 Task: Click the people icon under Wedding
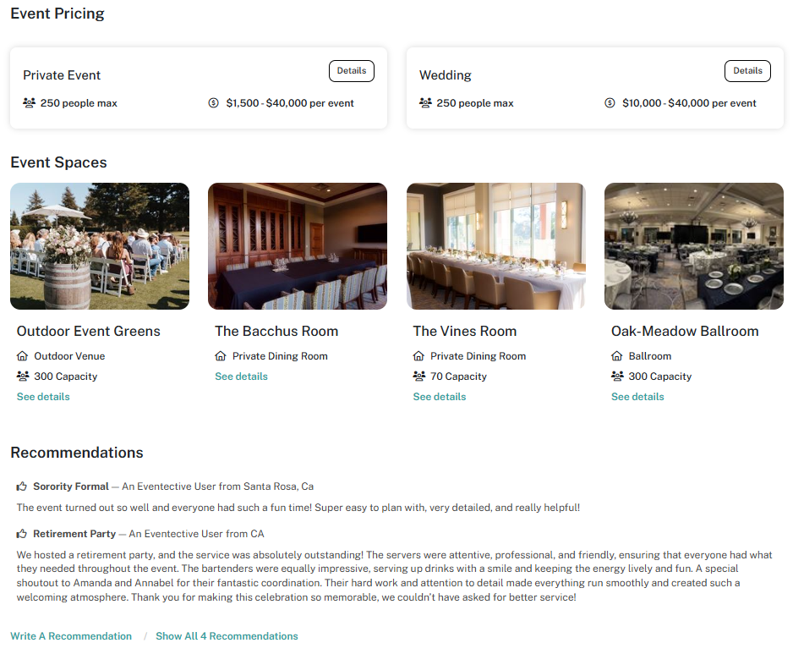click(425, 102)
